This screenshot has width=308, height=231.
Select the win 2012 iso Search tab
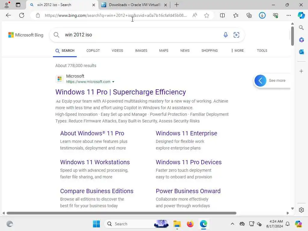(x=62, y=5)
